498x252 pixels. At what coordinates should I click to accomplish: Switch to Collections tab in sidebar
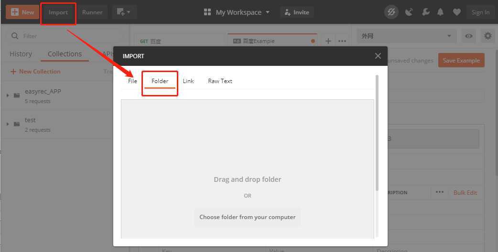click(65, 54)
